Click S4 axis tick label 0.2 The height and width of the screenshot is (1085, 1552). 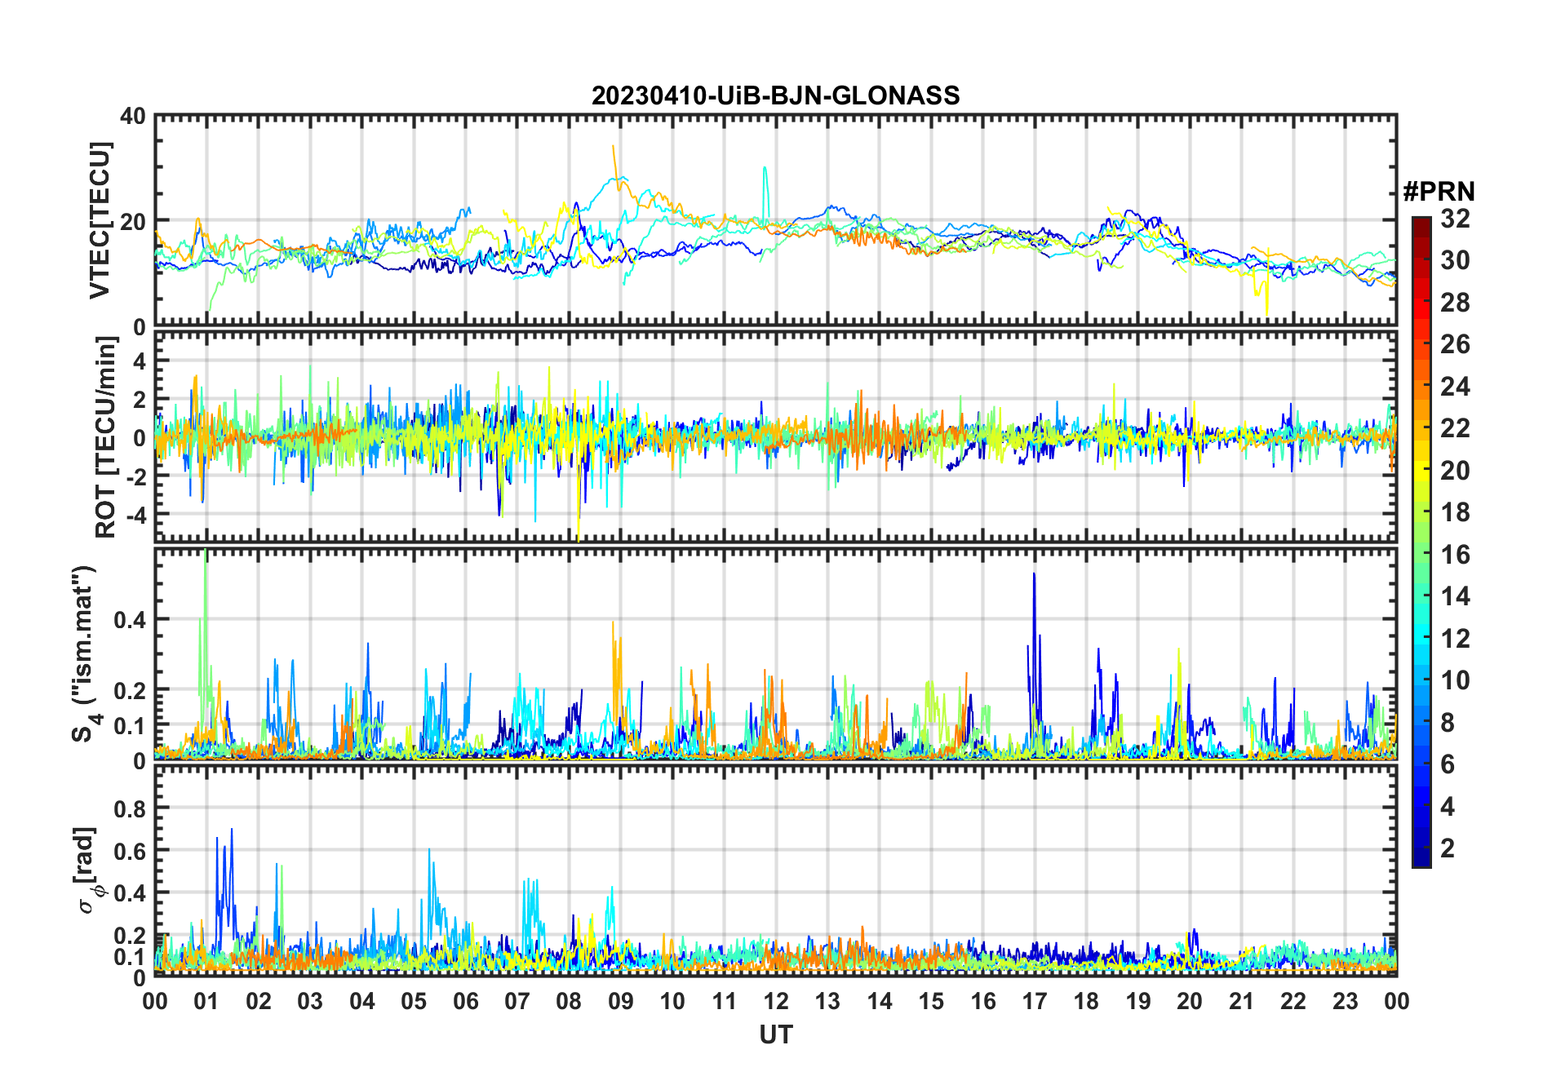(130, 690)
